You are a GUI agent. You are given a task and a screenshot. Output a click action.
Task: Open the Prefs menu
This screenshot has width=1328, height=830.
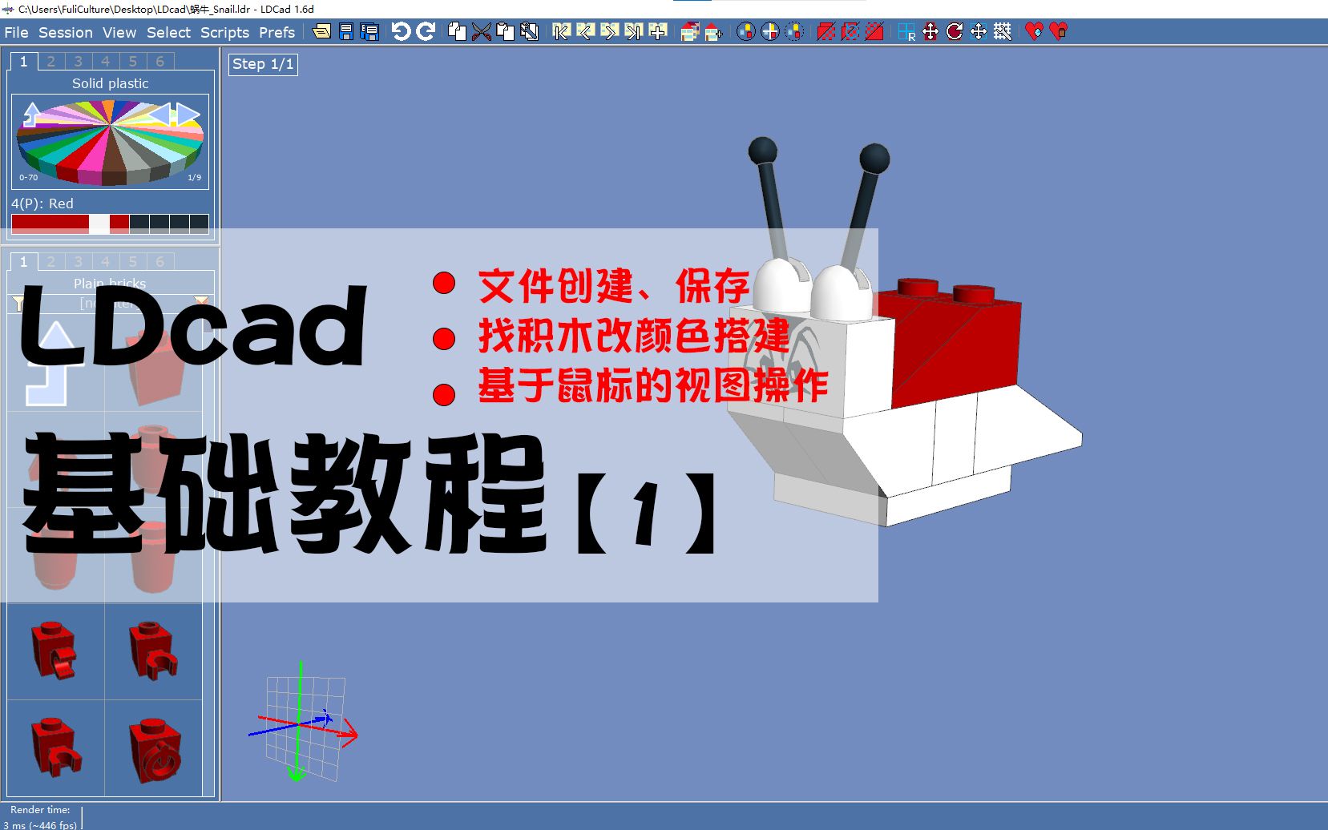(x=276, y=32)
